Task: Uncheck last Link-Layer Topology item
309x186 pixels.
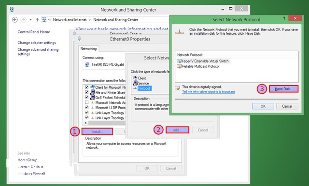Action: pyautogui.click(x=86, y=117)
